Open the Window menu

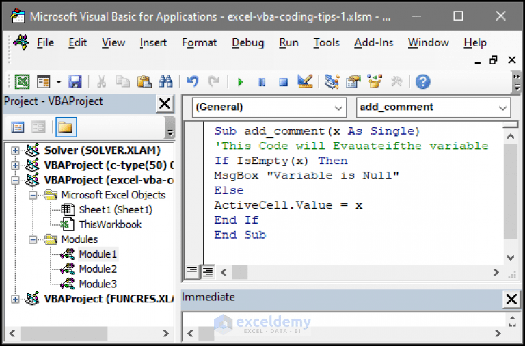click(x=428, y=43)
